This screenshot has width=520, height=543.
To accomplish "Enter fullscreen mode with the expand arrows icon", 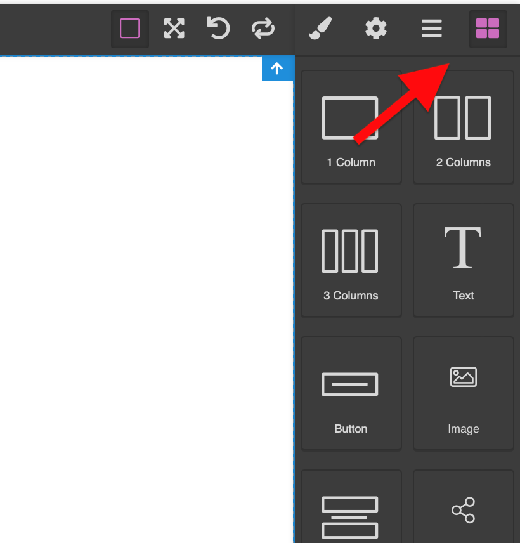I will (174, 29).
